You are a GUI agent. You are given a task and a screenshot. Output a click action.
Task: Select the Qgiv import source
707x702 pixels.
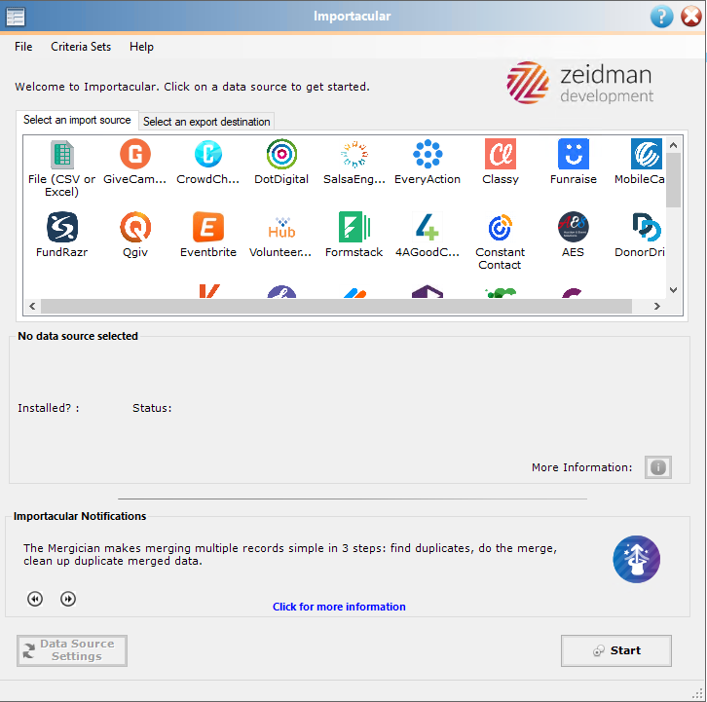click(x=134, y=235)
